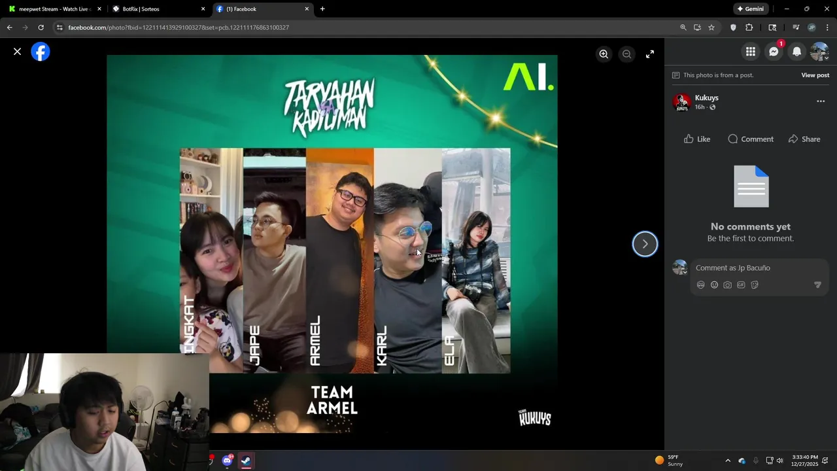This screenshot has height=471, width=837.
Task: Enter fullscreen photo view
Action: [x=650, y=54]
